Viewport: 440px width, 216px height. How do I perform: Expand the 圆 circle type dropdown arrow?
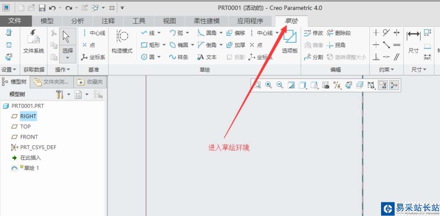tap(159, 57)
